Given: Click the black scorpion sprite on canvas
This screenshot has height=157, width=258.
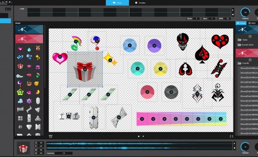Looking at the screenshot, I should pyautogui.click(x=218, y=92).
